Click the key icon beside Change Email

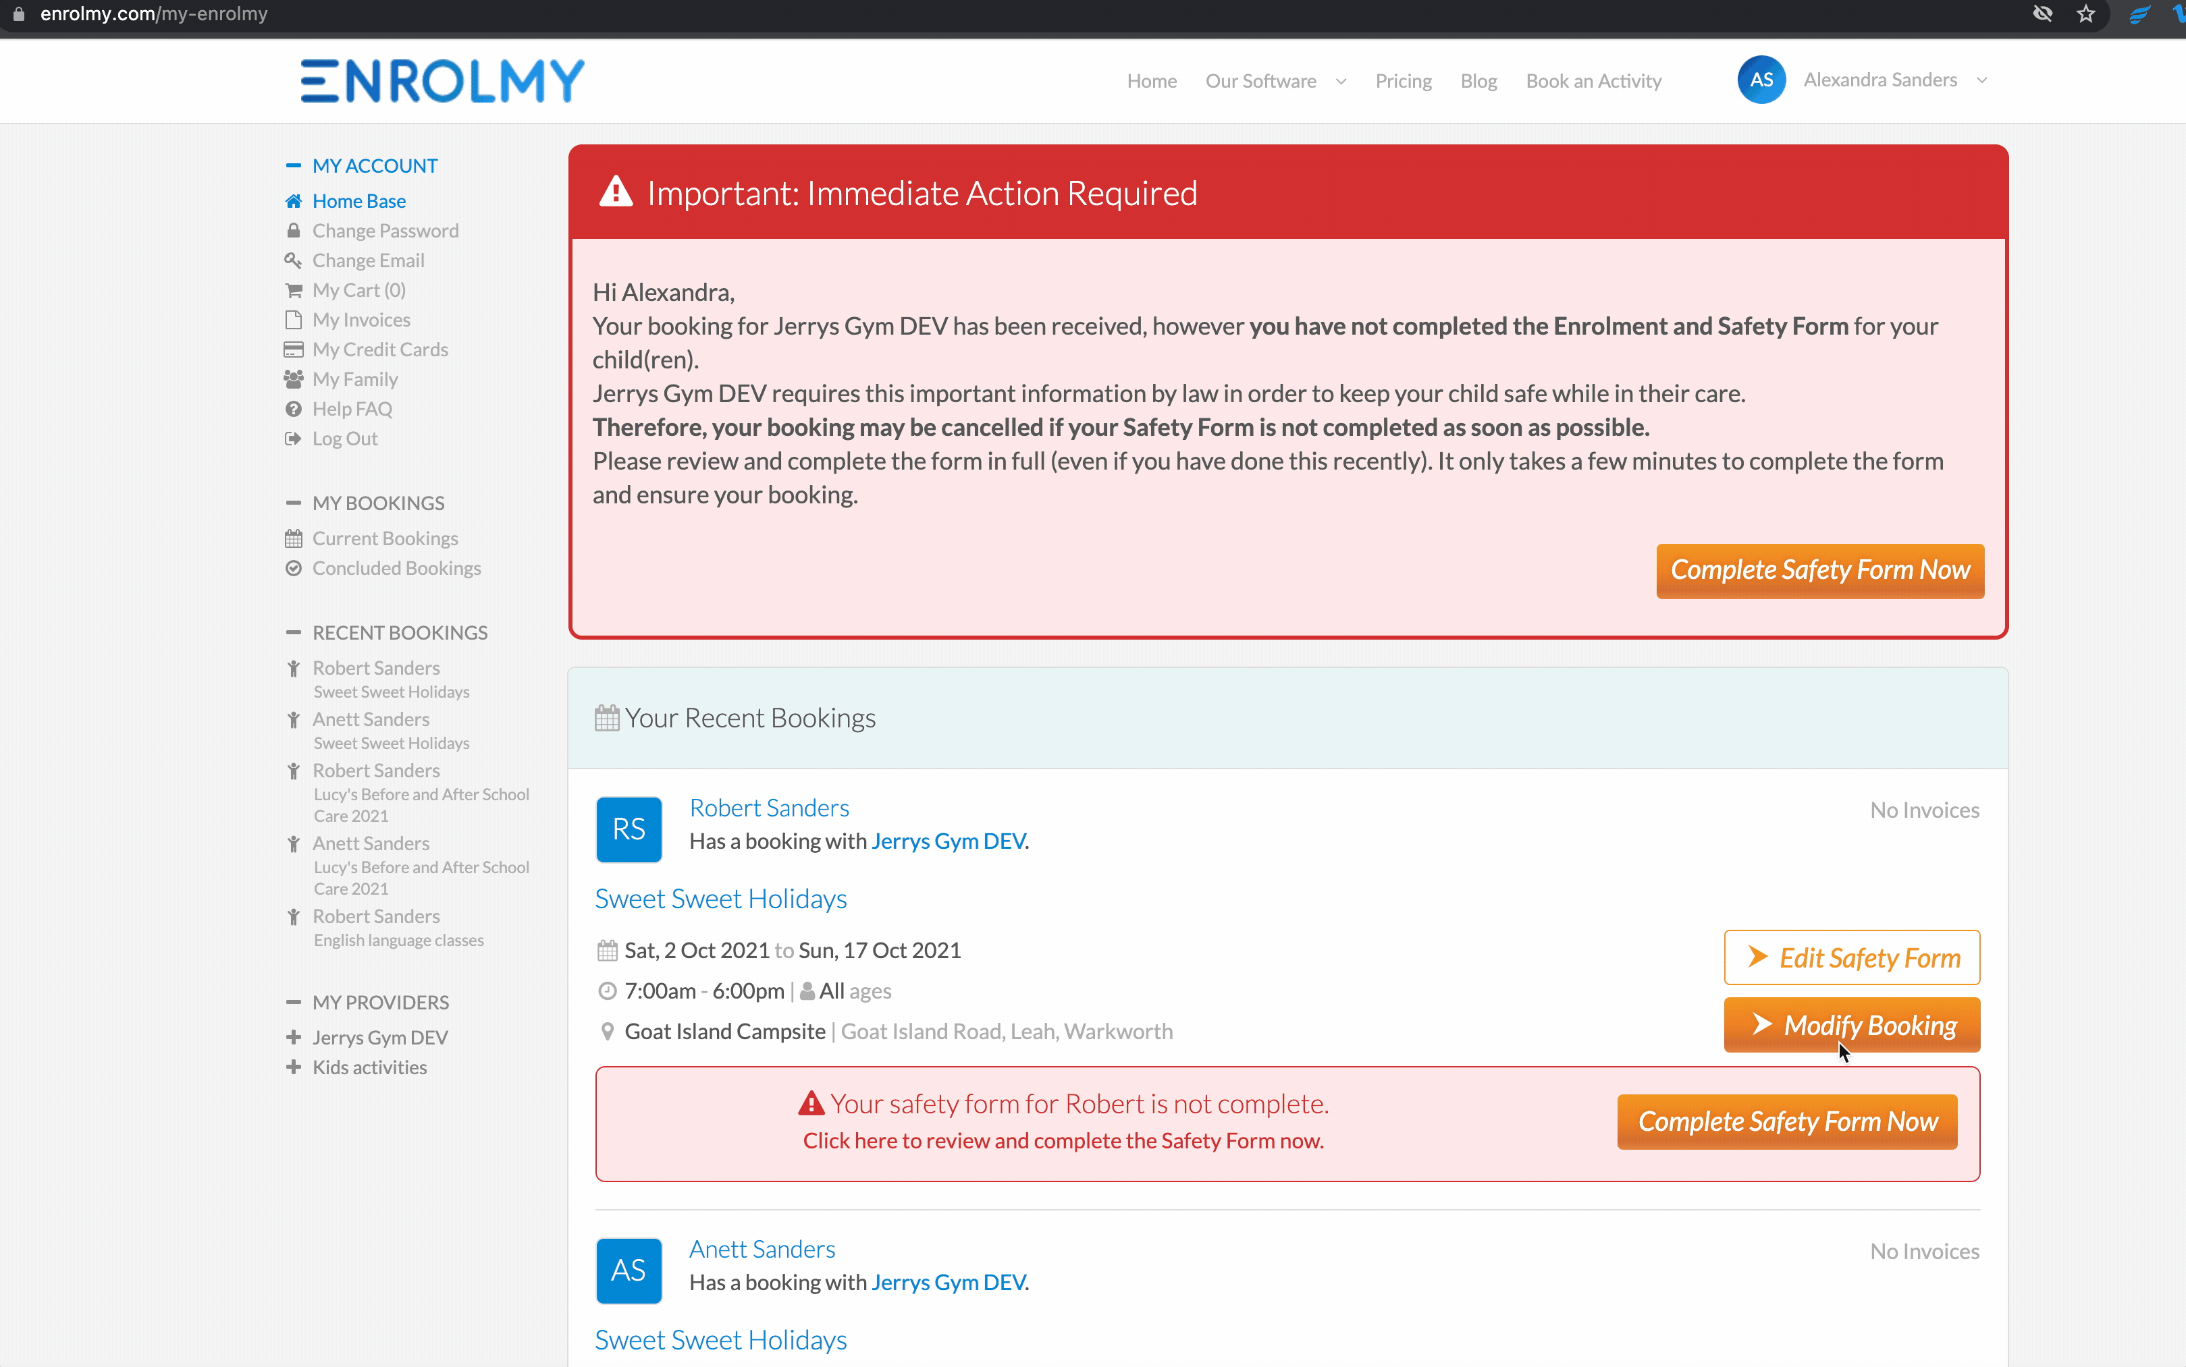pyautogui.click(x=293, y=260)
